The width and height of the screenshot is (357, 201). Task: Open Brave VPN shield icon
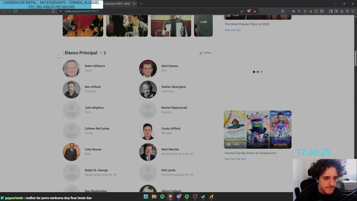coord(347,11)
